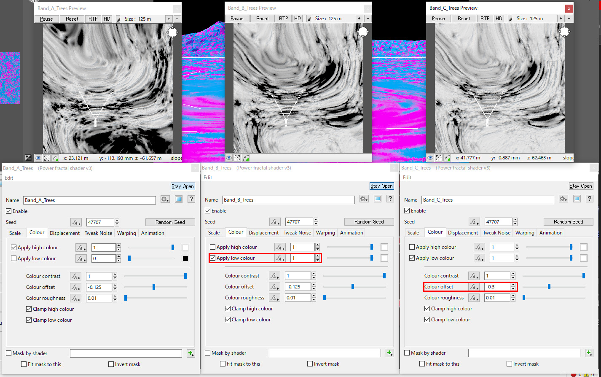Open the Warping tab in Band_C_Trees
Image resolution: width=601 pixels, height=377 pixels.
(x=525, y=233)
